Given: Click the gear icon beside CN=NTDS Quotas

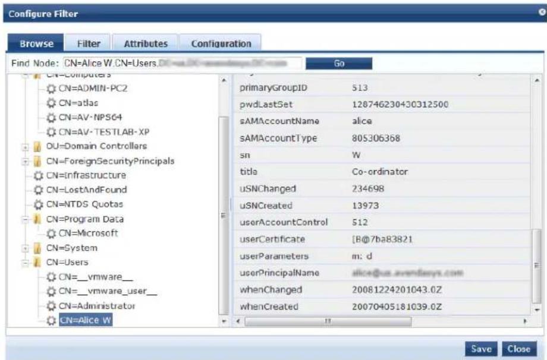Looking at the screenshot, I should click(39, 204).
